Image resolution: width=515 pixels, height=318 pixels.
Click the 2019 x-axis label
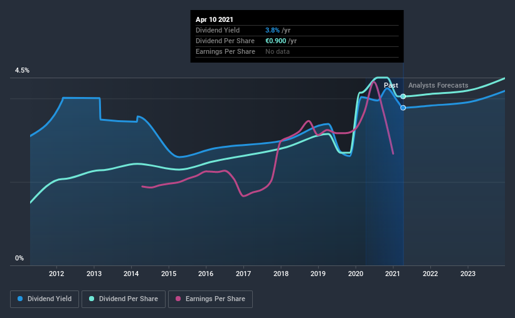tap(318, 274)
